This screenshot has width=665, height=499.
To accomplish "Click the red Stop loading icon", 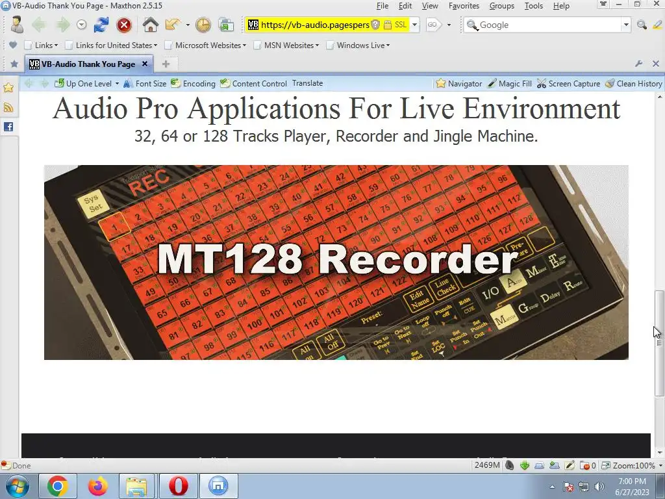I will (x=124, y=25).
